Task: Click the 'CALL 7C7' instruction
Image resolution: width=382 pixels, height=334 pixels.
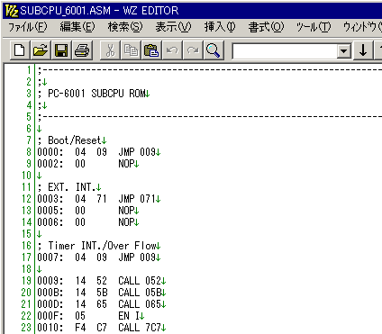Action: [140, 328]
